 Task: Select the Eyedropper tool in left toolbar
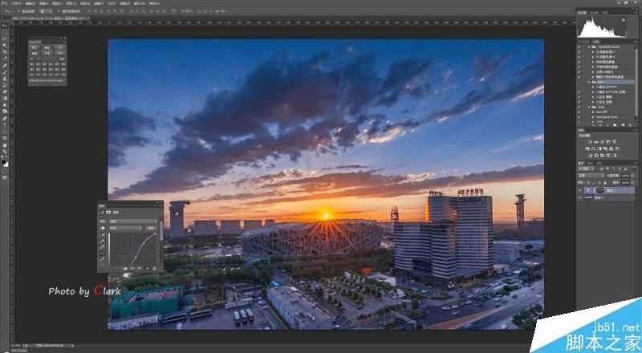point(5,58)
